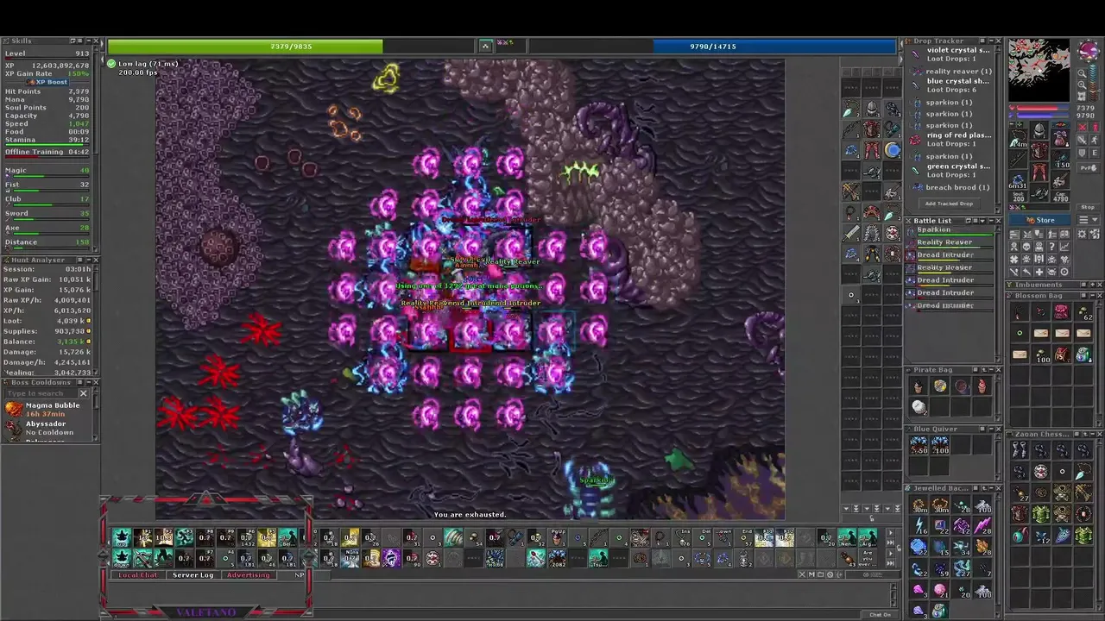
Task: Click the minimap compass rose
Action: pos(1089,49)
